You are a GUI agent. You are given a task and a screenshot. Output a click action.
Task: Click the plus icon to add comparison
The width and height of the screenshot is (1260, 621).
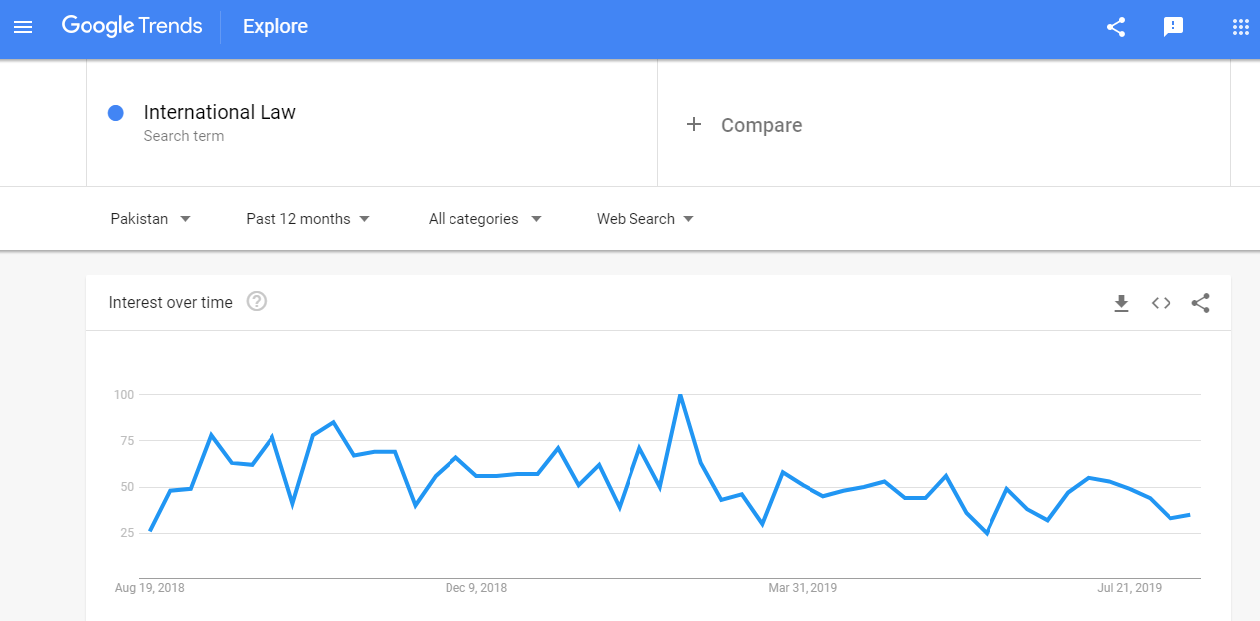click(694, 124)
